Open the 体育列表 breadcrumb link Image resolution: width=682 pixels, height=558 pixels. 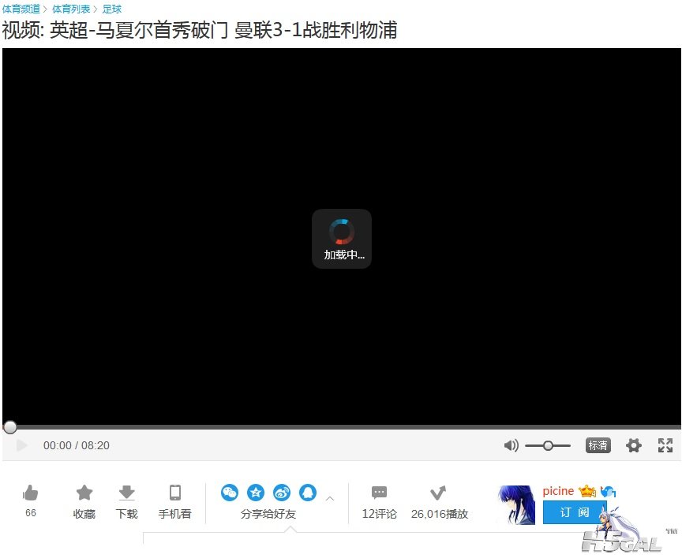[x=71, y=9]
